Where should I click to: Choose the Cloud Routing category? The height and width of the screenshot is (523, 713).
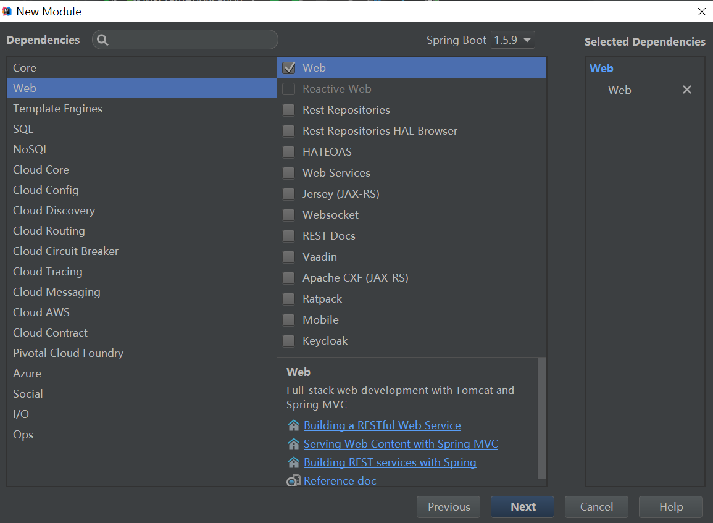(142, 231)
